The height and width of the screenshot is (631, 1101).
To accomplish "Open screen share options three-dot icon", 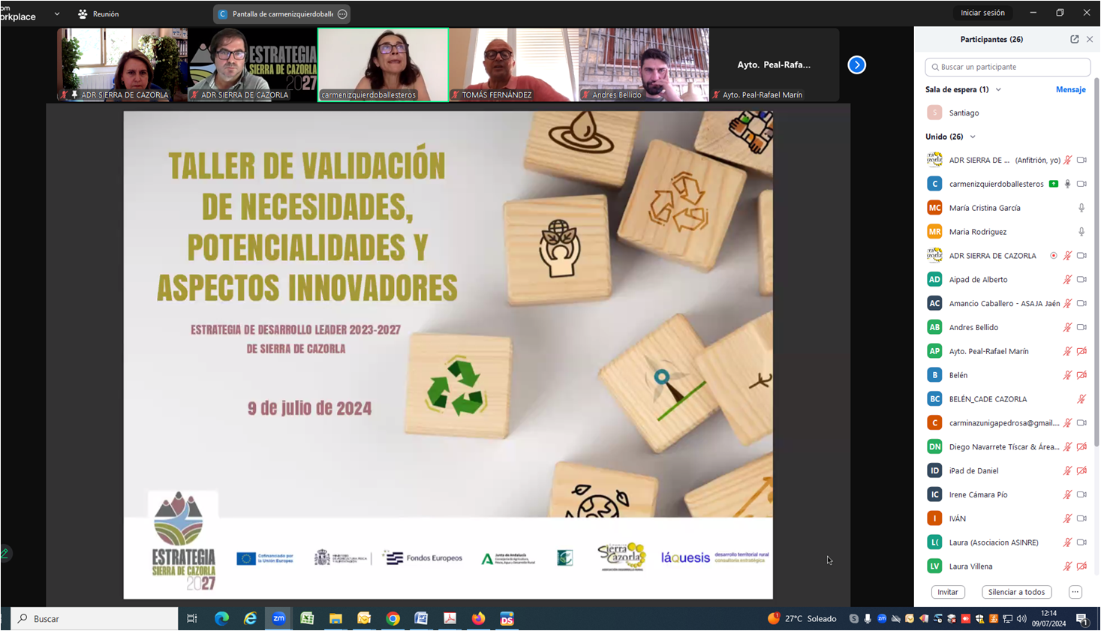I will [342, 14].
